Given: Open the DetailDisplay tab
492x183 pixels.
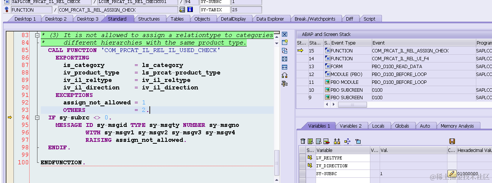Looking at the screenshot, I should pos(233,19).
